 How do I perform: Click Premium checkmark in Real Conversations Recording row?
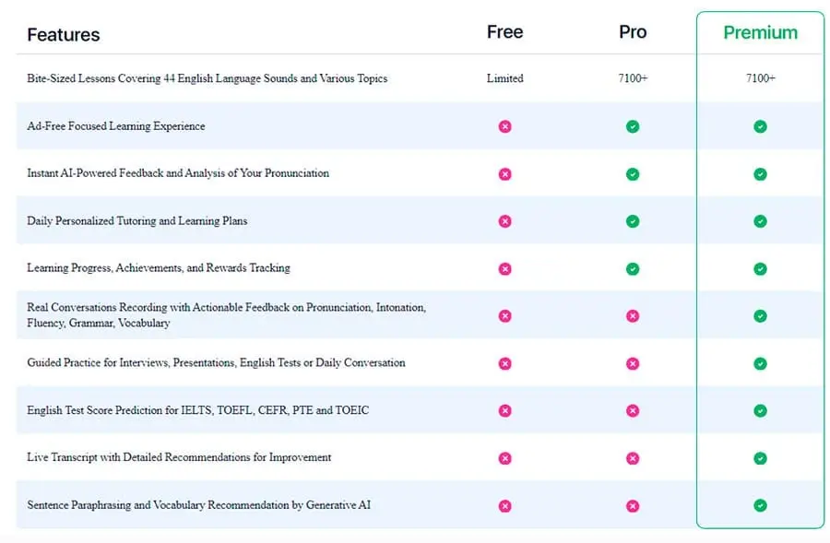coord(760,316)
